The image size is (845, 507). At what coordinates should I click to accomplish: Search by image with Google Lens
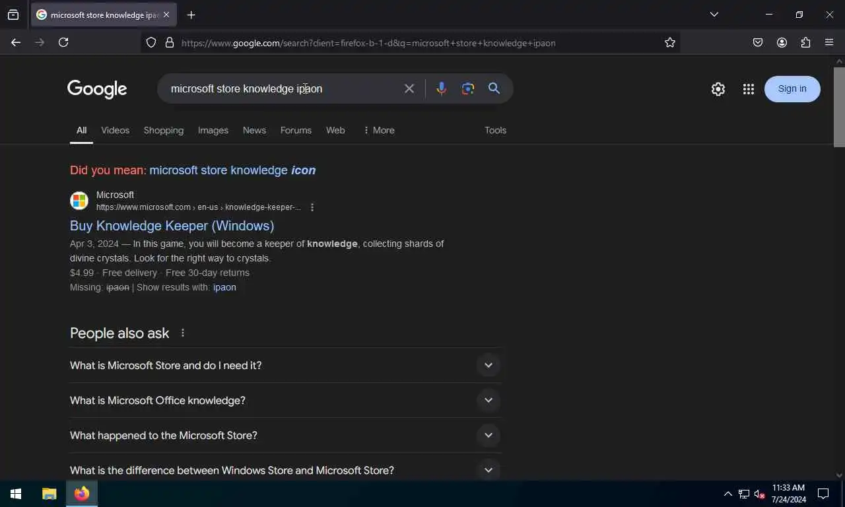coord(468,88)
